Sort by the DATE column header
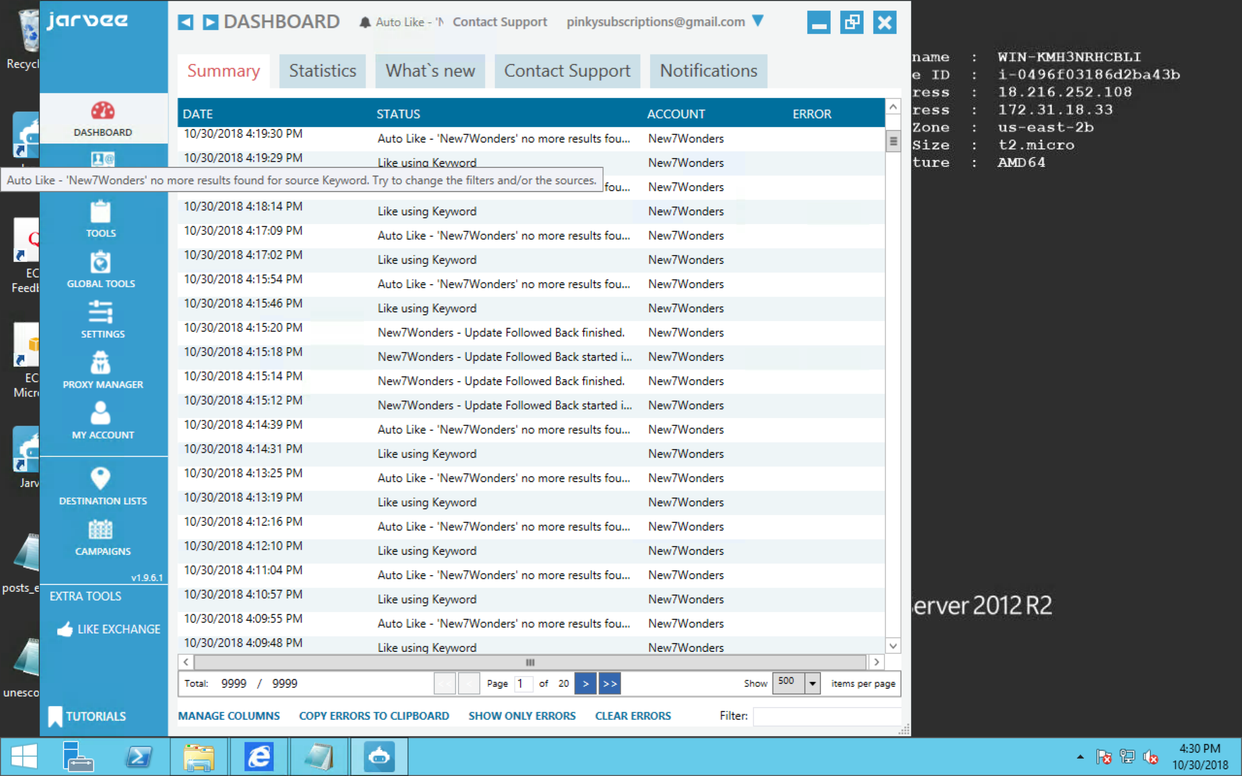The height and width of the screenshot is (776, 1242). coord(198,114)
